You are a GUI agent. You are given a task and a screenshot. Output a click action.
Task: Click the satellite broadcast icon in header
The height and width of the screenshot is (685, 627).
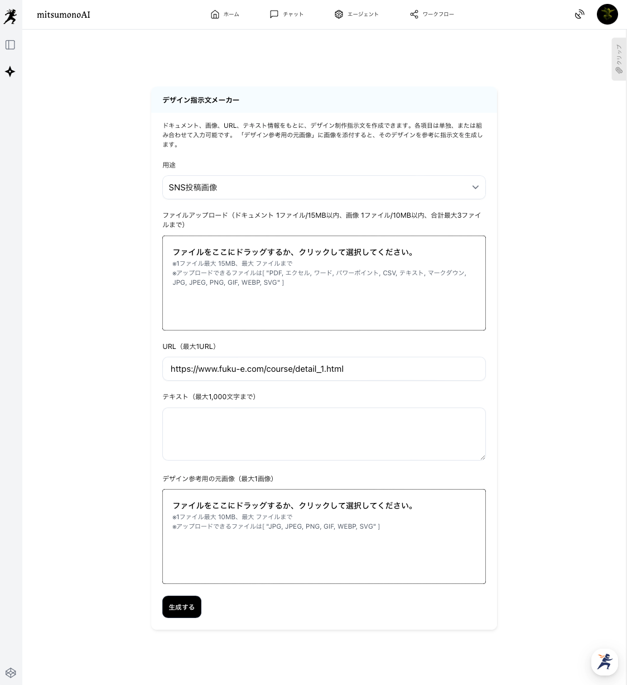click(580, 15)
